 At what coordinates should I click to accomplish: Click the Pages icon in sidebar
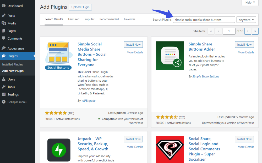3,31
